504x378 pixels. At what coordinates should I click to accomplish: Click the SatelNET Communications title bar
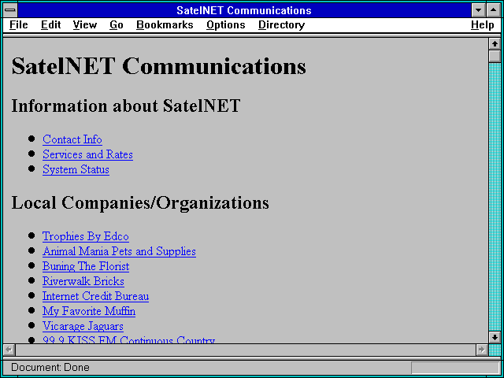(244, 10)
